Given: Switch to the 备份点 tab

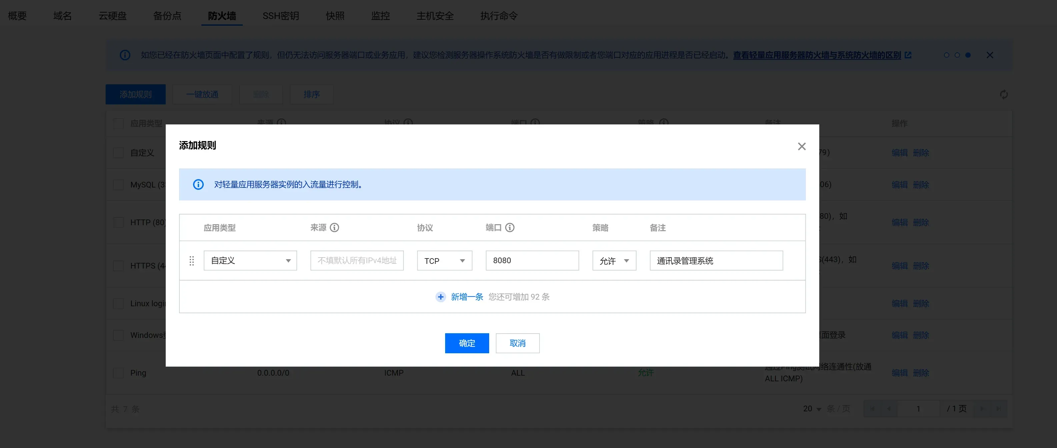Looking at the screenshot, I should (x=167, y=16).
